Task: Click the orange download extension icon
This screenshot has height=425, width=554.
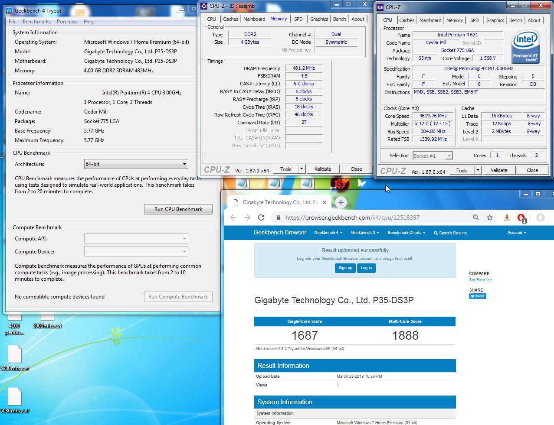Action: [507, 217]
